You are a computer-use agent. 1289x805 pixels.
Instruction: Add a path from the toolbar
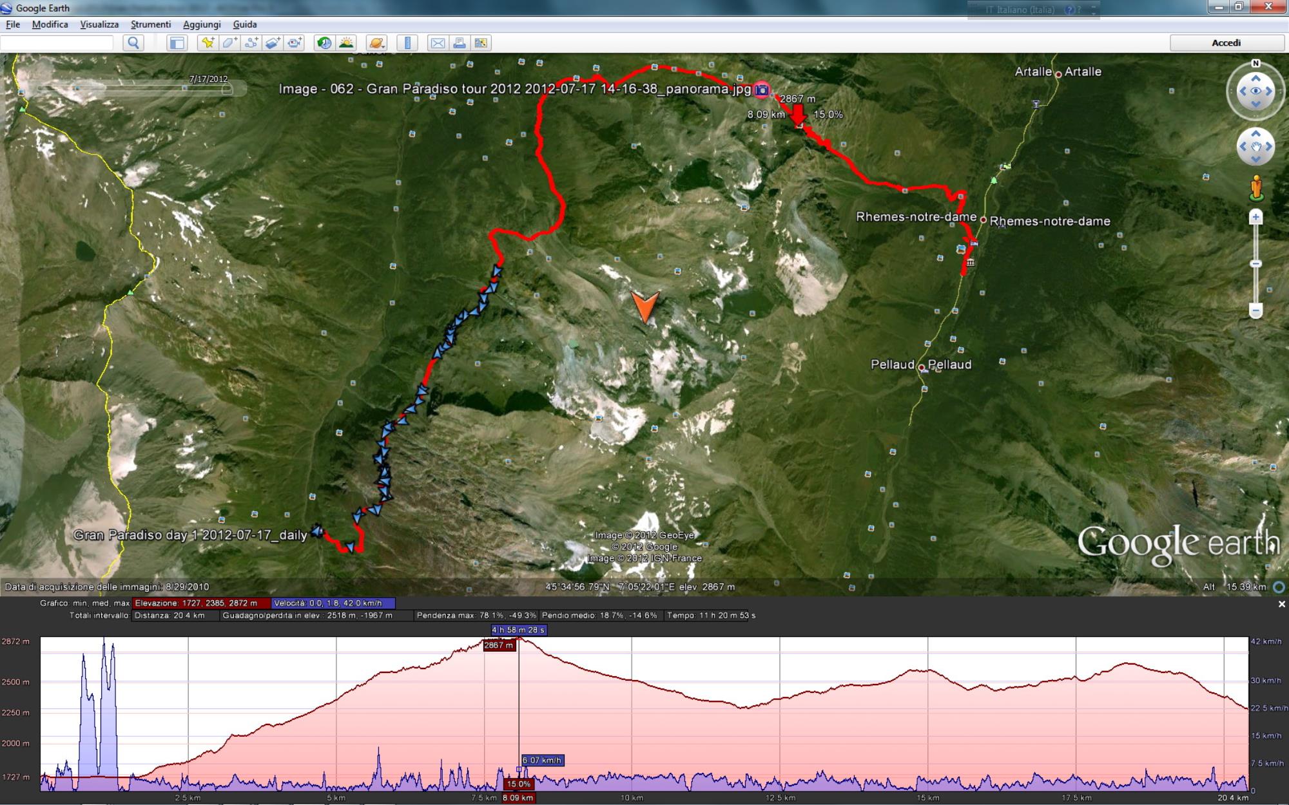point(251,43)
